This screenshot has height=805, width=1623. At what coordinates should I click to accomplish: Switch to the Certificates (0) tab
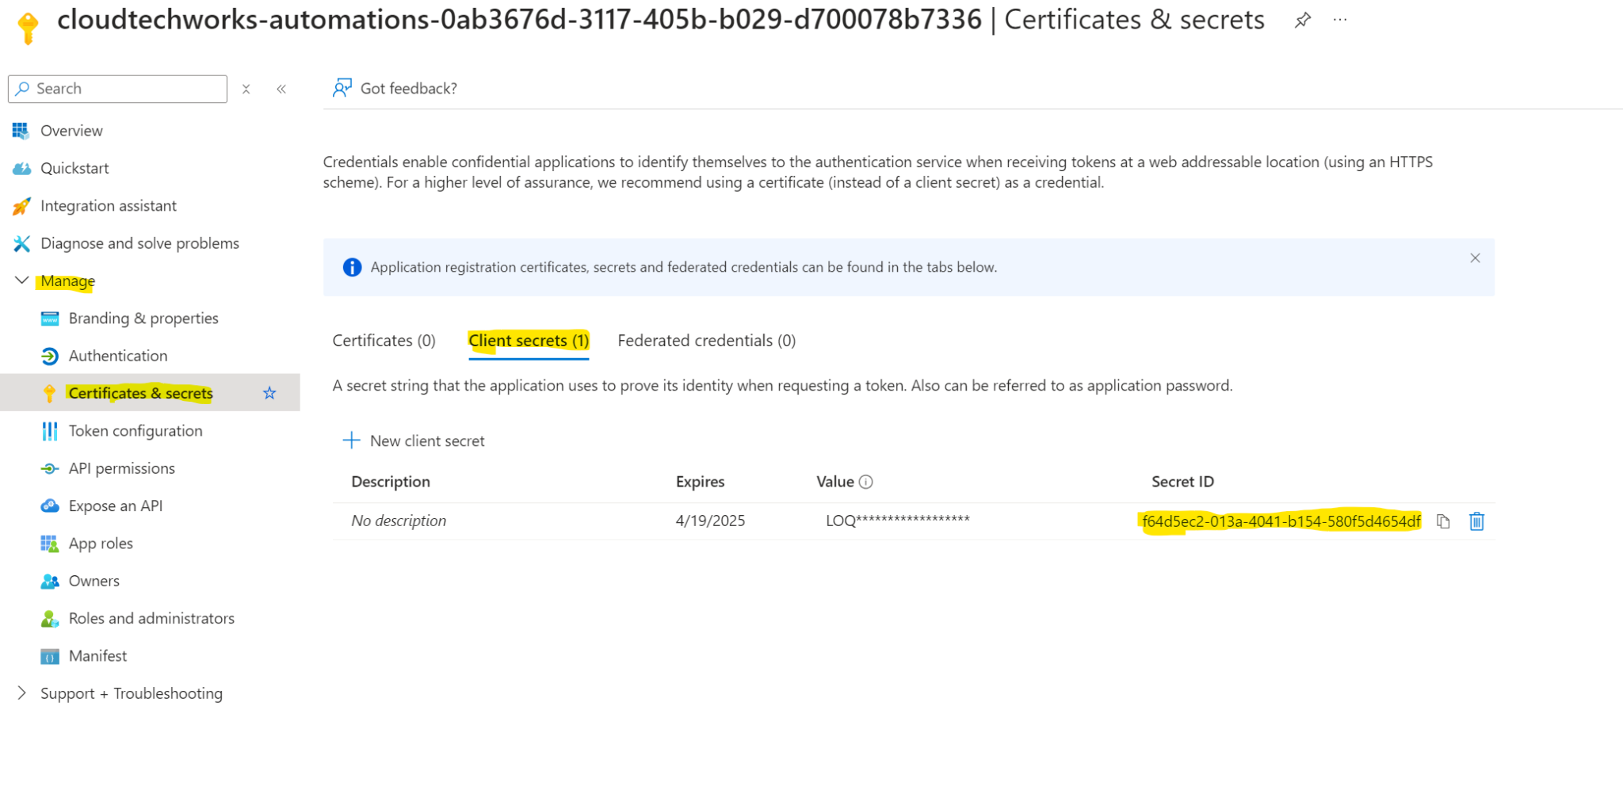[384, 340]
